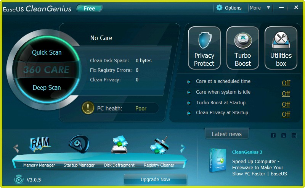Open the Utilities box
The width and height of the screenshot is (305, 188).
click(x=281, y=48)
